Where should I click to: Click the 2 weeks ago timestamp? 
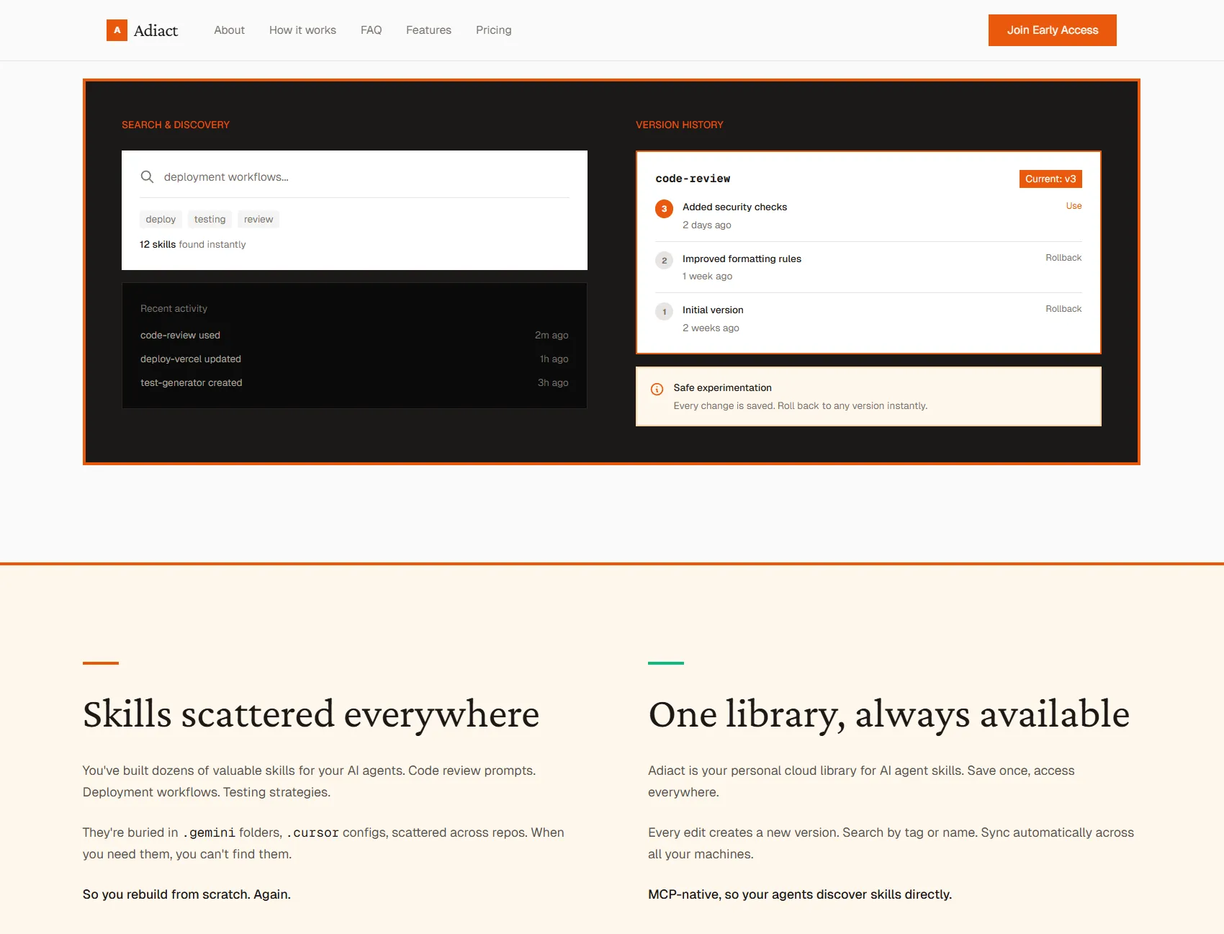pyautogui.click(x=711, y=328)
